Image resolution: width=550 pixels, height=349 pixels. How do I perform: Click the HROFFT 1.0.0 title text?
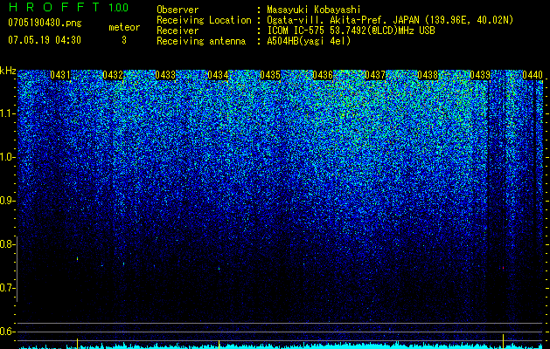[69, 7]
